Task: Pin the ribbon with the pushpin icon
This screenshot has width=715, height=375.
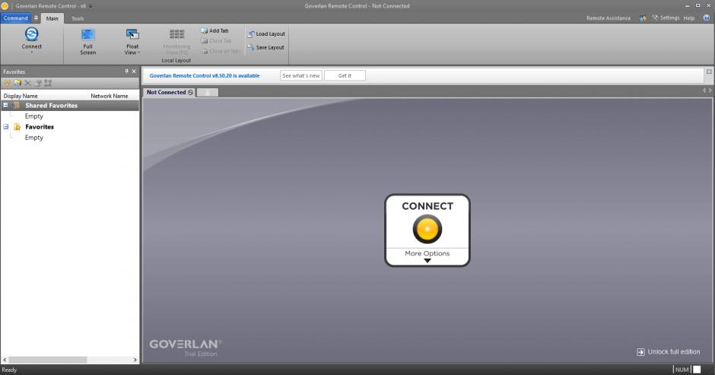Action: pyautogui.click(x=36, y=18)
